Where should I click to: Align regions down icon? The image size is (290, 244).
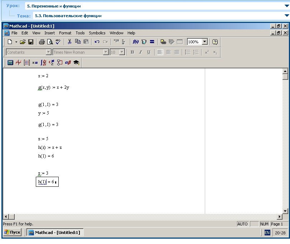[x=124, y=42]
